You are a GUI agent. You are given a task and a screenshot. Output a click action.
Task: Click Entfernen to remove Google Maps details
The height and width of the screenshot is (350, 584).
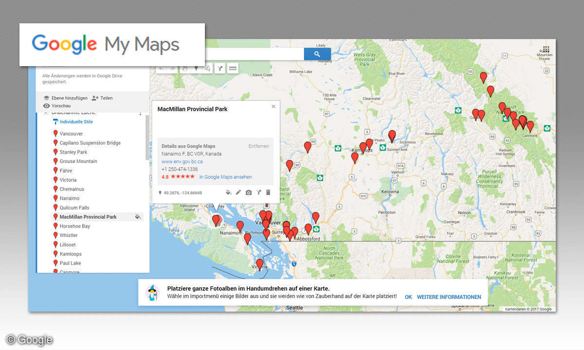tap(258, 146)
